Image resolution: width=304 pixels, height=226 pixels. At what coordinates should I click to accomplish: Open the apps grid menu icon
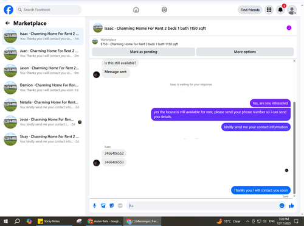tap(269, 10)
